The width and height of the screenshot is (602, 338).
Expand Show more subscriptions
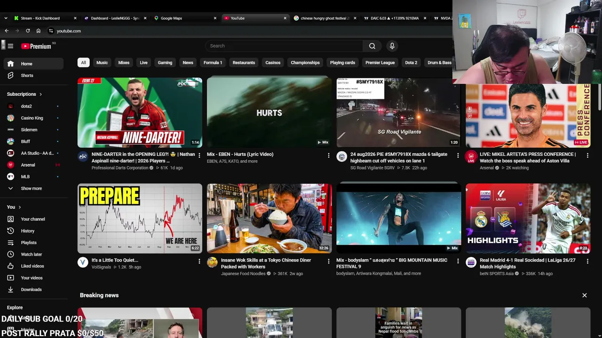tap(34, 188)
